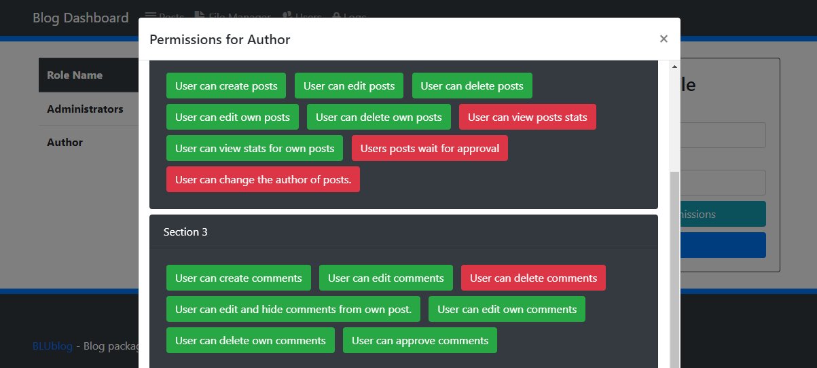Viewport: 817px width, 368px height.
Task: Enable 'User can change the author of posts'
Action: (x=263, y=179)
